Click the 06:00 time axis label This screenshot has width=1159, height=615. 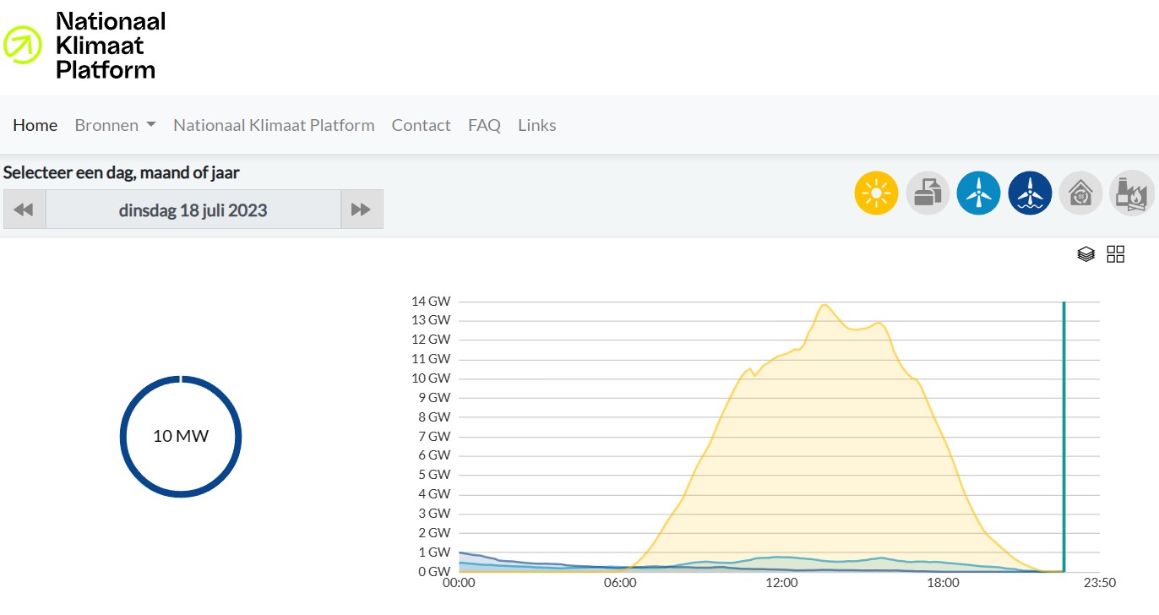click(x=620, y=582)
